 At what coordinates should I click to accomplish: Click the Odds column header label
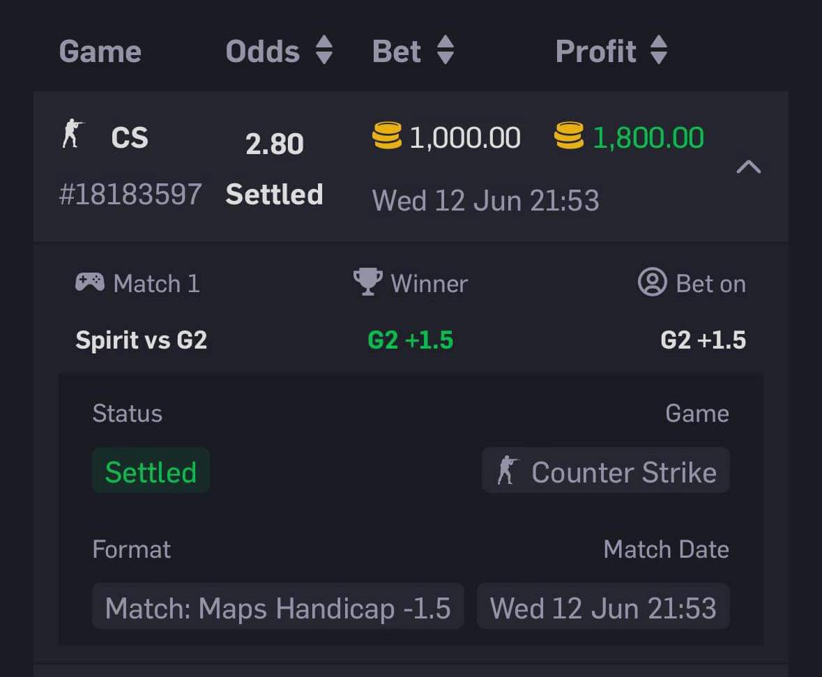(x=263, y=52)
